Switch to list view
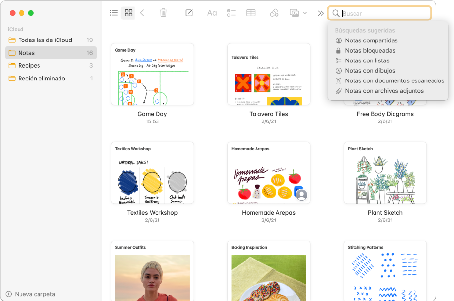This screenshot has height=301, width=454. [x=114, y=13]
